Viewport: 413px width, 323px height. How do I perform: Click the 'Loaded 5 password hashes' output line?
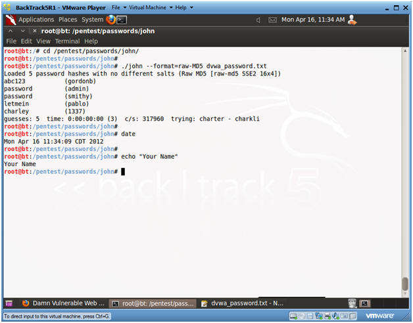coord(143,74)
